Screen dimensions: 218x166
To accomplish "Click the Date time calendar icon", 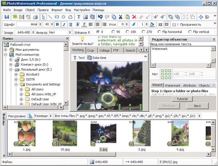I will pos(89,58).
